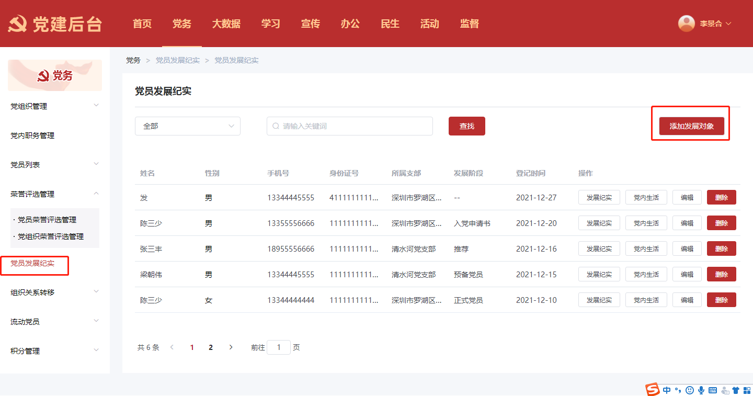
Task: Open the Sogou toolbox grid icon
Action: tap(747, 390)
